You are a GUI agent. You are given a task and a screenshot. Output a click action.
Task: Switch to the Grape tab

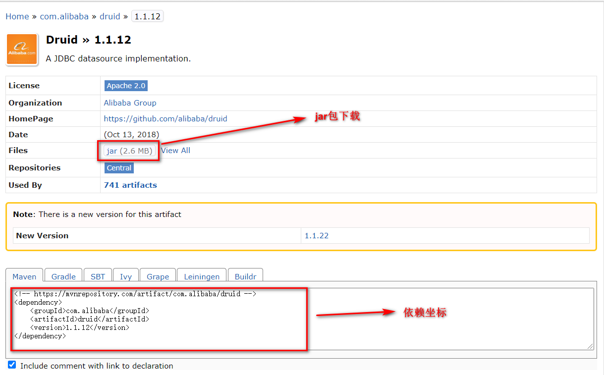(158, 276)
